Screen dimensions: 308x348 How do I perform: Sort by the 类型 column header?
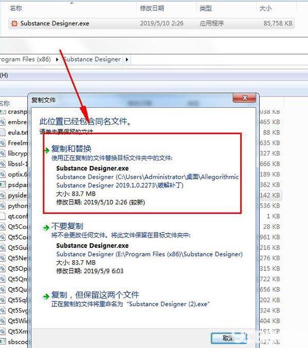click(206, 8)
